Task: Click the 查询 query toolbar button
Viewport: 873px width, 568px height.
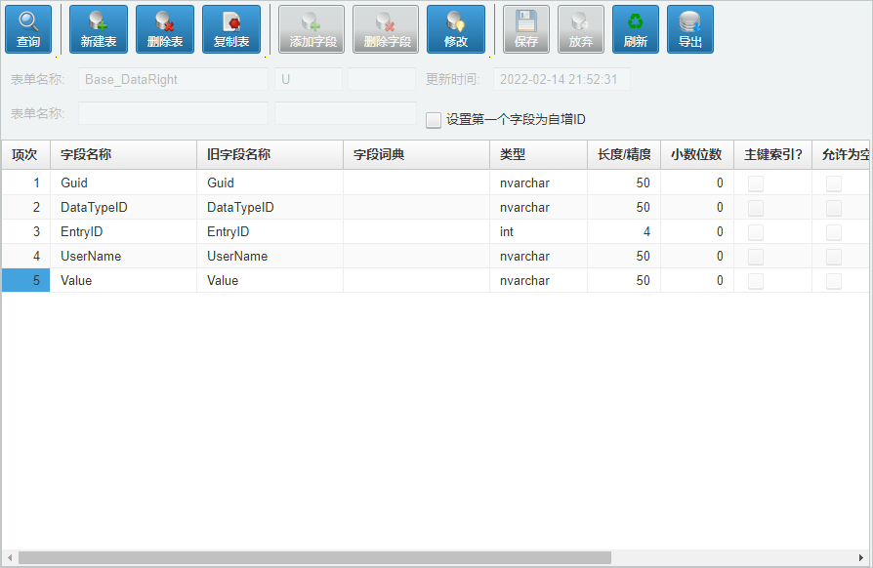Action: pyautogui.click(x=28, y=29)
